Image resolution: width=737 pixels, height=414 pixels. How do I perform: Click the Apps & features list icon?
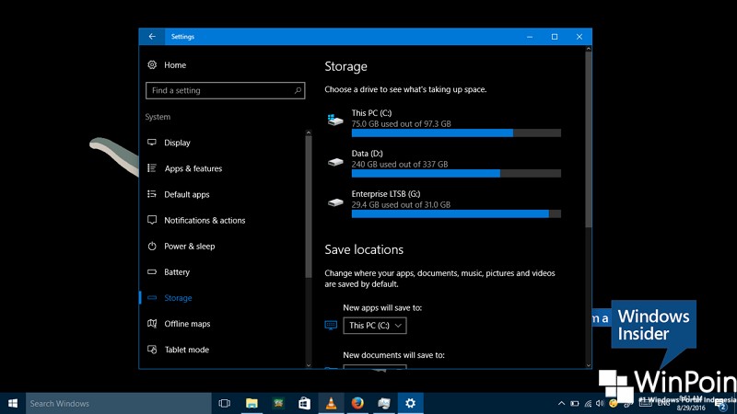pos(152,168)
